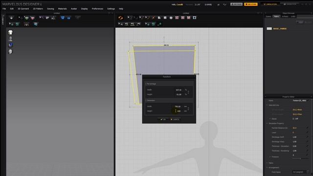Image resolution: width=313 pixels, height=176 pixels.
Task: Collapse the Arrangement section
Action: point(267,168)
